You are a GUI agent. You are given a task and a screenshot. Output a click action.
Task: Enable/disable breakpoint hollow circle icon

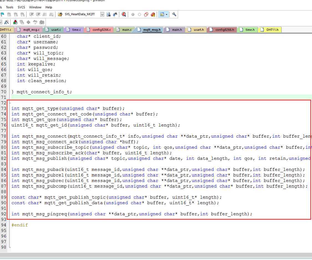pyautogui.click(x=139, y=14)
